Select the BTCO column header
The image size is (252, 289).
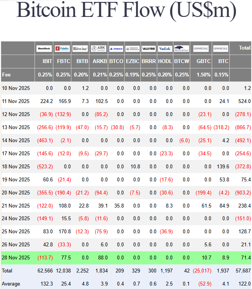(x=116, y=61)
